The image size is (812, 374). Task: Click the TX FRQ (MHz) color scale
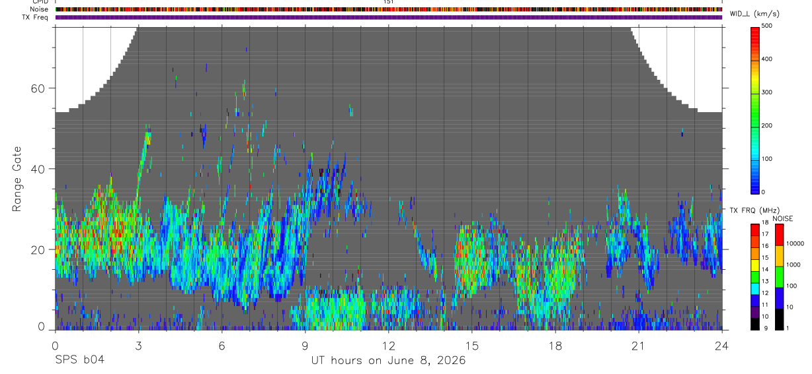[x=756, y=276]
